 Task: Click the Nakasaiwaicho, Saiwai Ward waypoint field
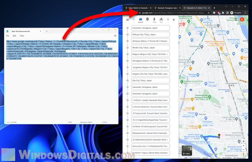tap(150, 133)
